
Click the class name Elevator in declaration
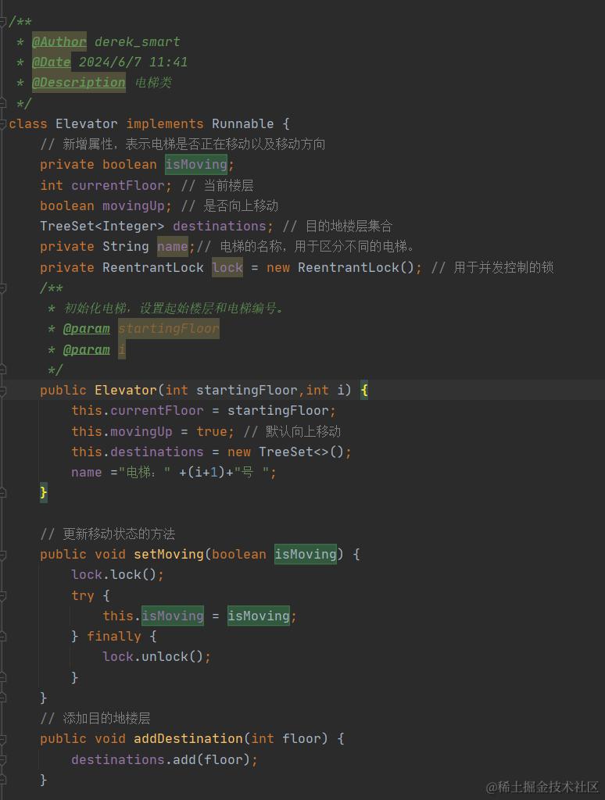point(86,124)
